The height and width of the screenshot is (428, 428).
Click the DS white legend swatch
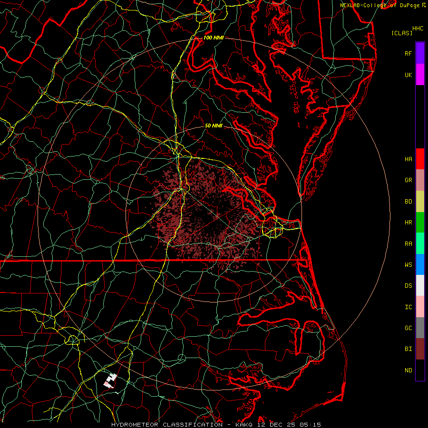click(x=420, y=285)
